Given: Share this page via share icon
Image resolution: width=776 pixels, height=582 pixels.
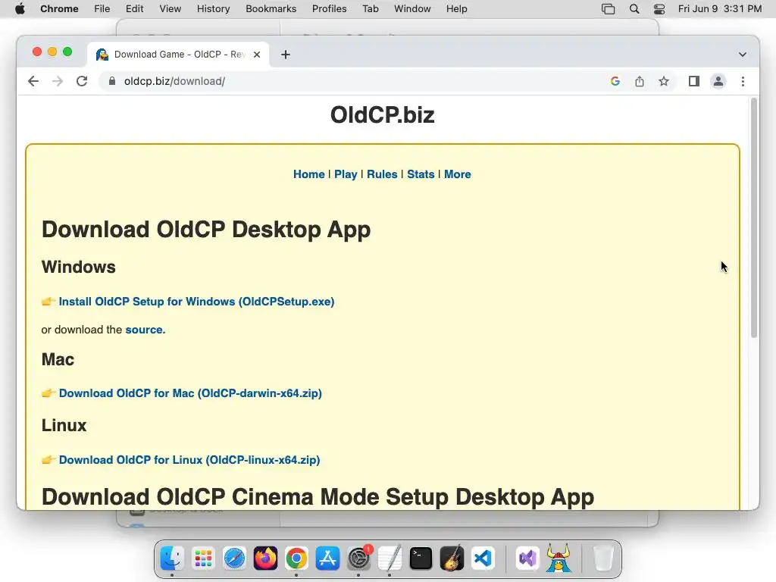Looking at the screenshot, I should 640,81.
